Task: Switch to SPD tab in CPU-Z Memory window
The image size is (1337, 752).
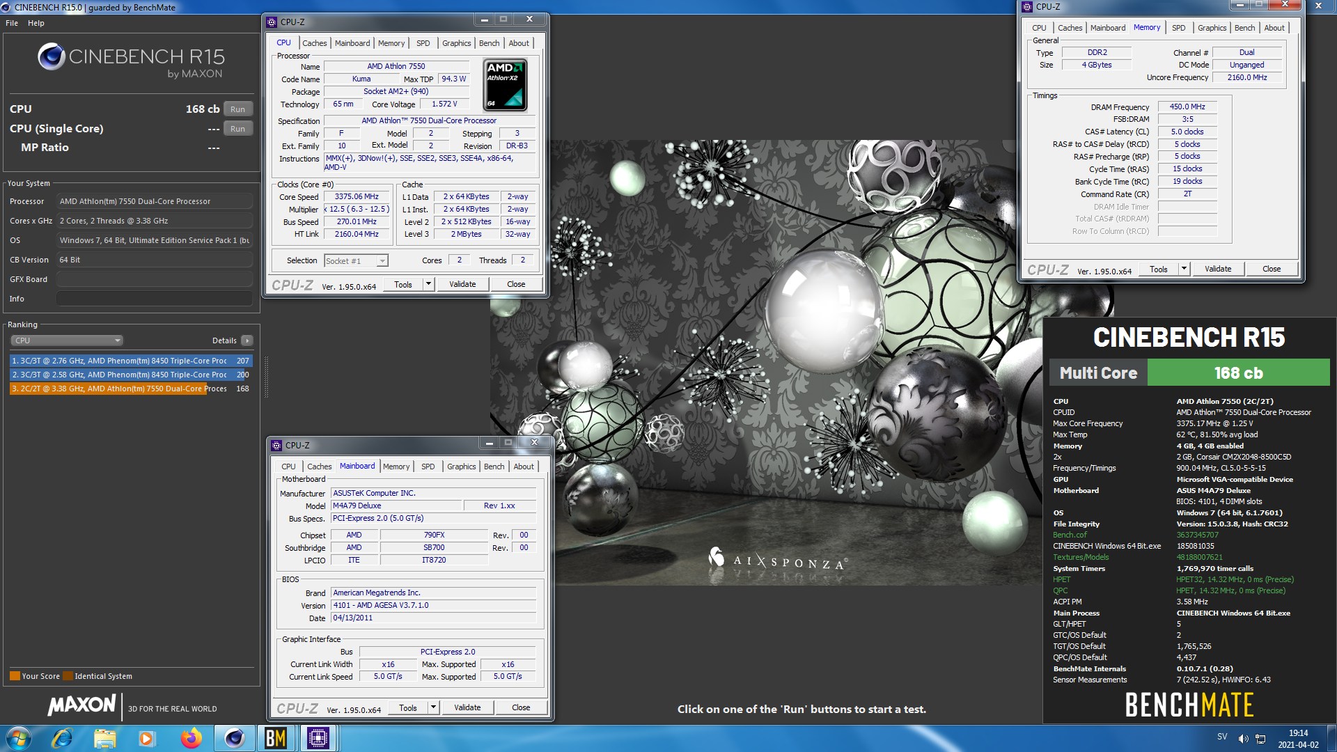Action: 1178,28
